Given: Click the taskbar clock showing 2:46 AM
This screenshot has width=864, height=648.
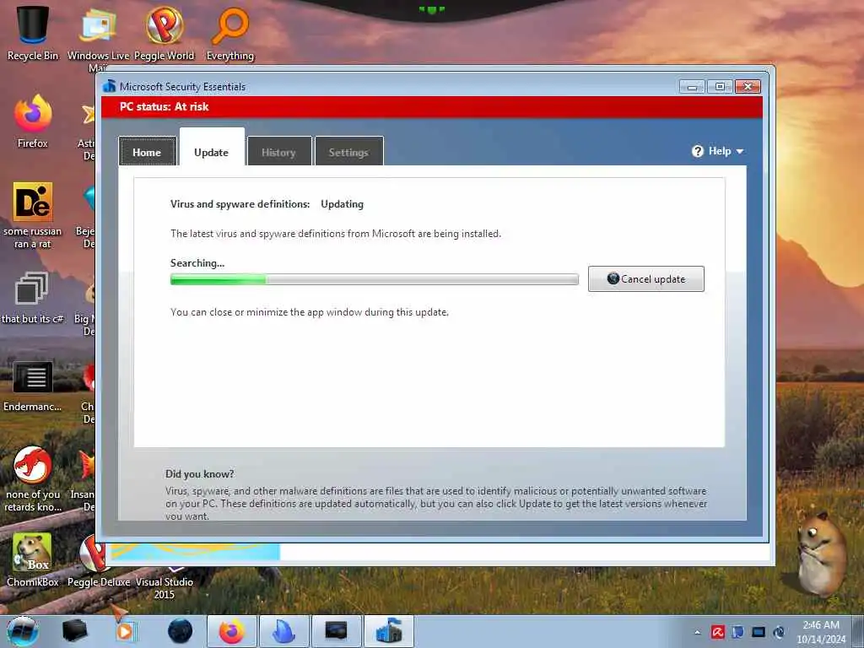Looking at the screenshot, I should 820,632.
